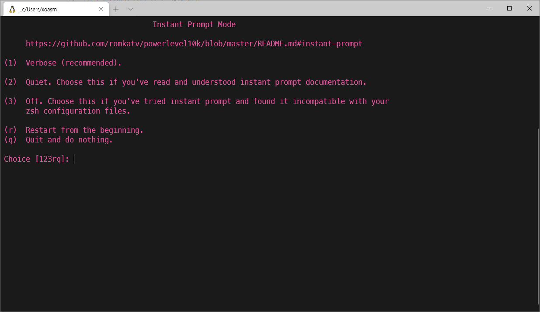The width and height of the screenshot is (540, 312).
Task: Click option '(2) Quiet' line
Action: coord(185,82)
